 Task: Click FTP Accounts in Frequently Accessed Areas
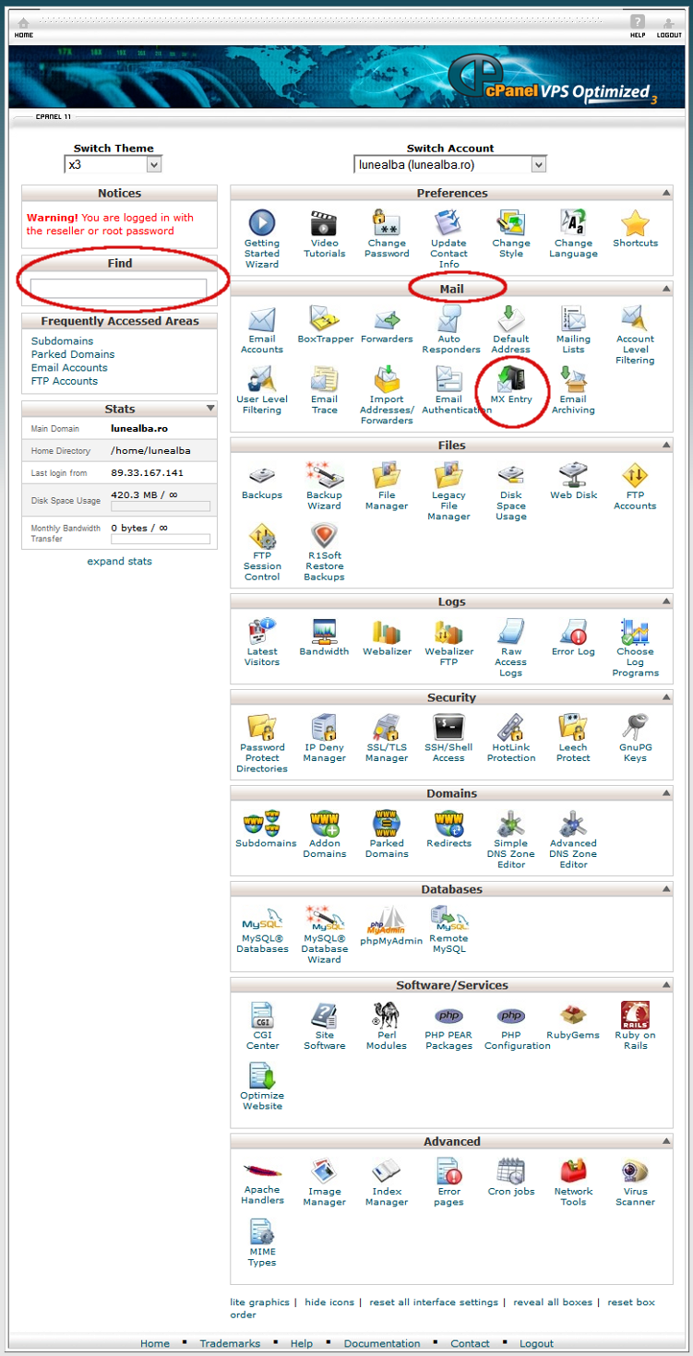point(65,381)
